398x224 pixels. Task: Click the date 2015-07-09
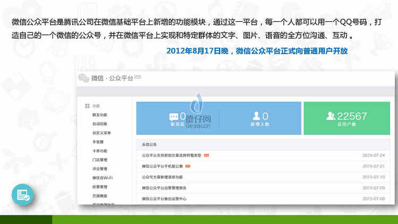pyautogui.click(x=374, y=188)
